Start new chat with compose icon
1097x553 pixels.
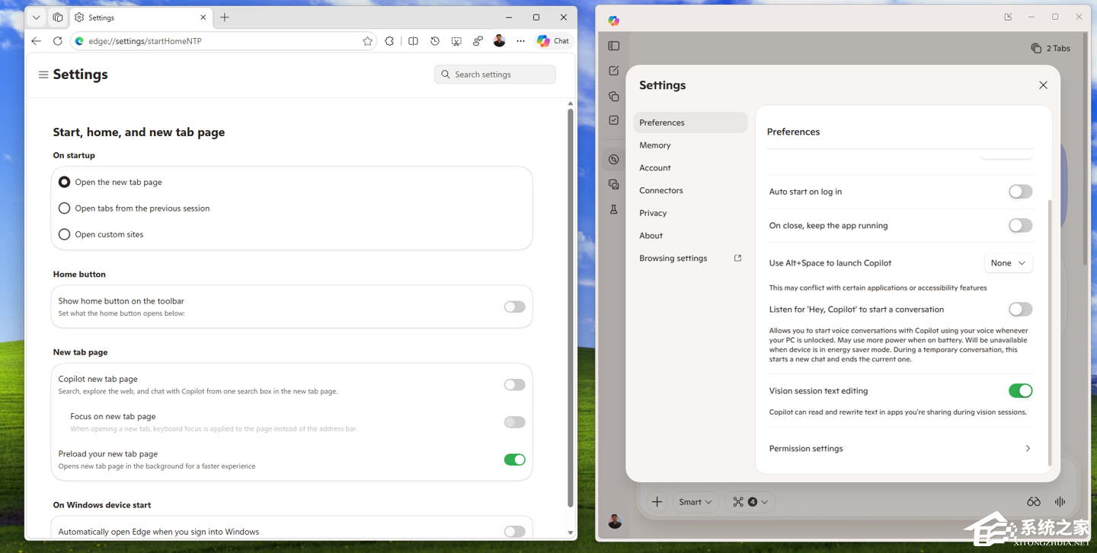pos(614,71)
